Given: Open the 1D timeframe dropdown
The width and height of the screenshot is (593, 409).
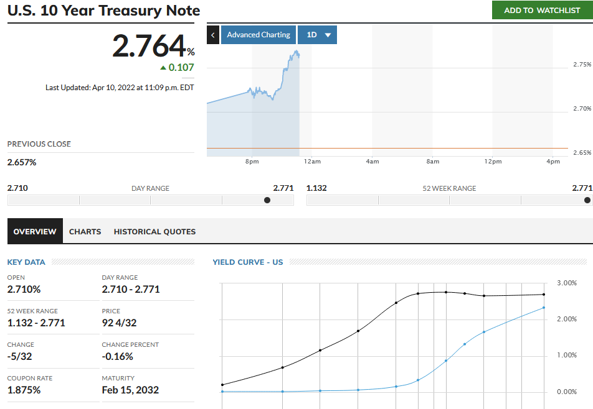Looking at the screenshot, I should (317, 35).
